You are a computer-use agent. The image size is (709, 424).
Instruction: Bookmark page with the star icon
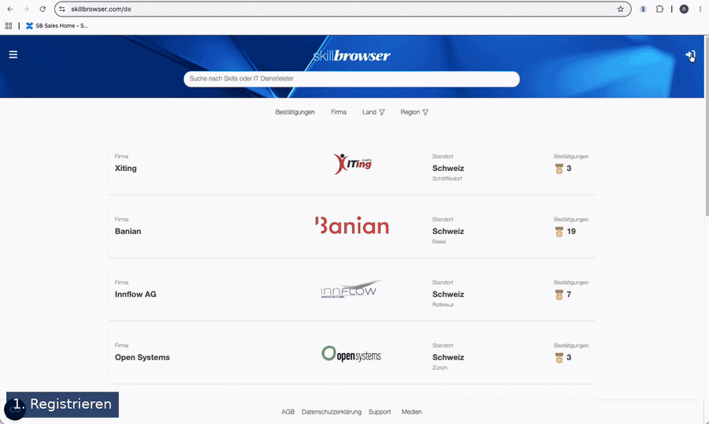click(x=621, y=9)
